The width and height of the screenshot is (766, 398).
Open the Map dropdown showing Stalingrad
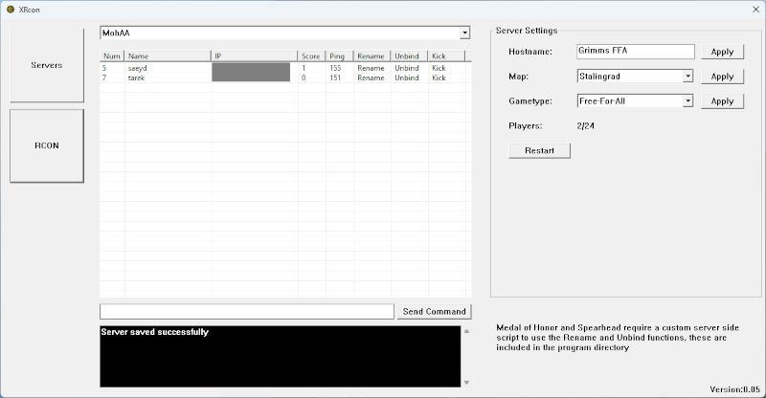pyautogui.click(x=687, y=77)
